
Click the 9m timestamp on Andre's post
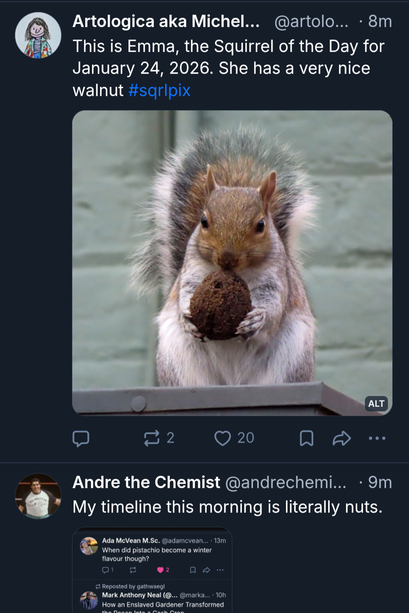380,483
